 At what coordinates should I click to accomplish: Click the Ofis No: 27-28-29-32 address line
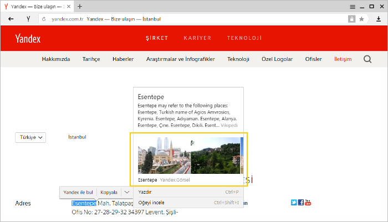pos(125,212)
